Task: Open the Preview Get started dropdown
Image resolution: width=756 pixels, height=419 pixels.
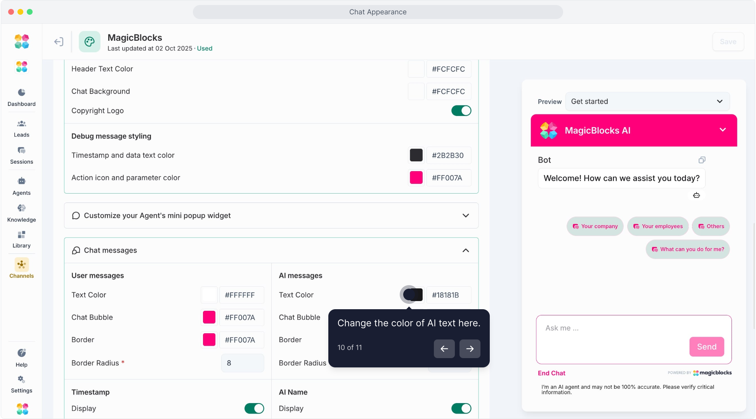Action: pyautogui.click(x=647, y=101)
